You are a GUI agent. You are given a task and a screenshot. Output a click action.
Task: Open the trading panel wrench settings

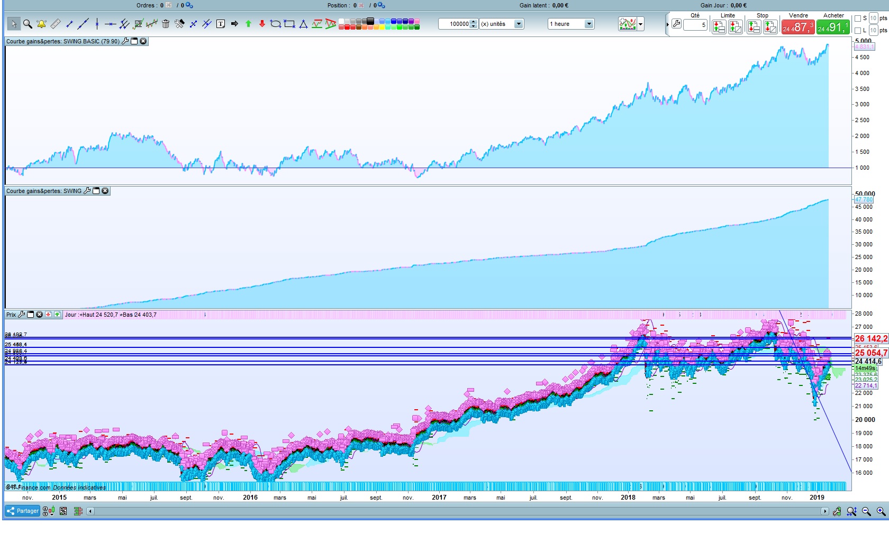coord(676,24)
